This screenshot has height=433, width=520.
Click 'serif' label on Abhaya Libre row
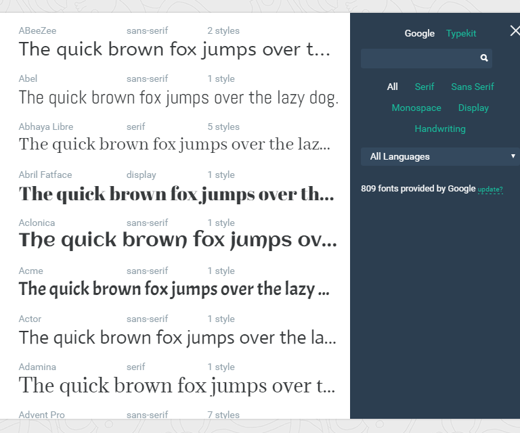pyautogui.click(x=135, y=127)
